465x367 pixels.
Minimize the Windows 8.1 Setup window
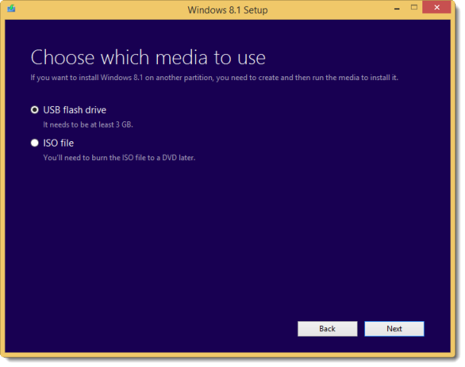(x=397, y=9)
